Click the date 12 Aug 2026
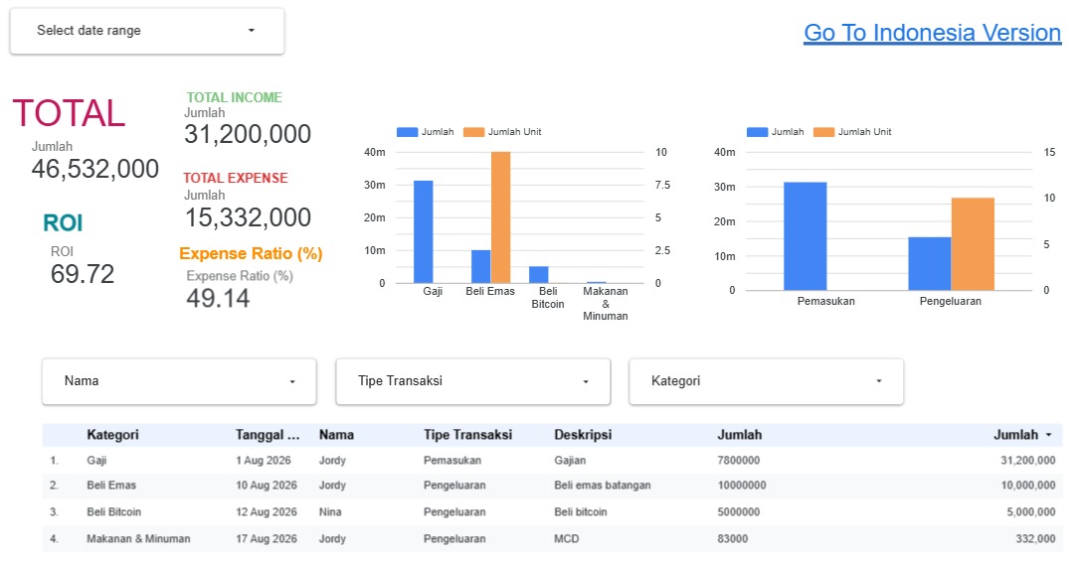This screenshot has width=1080, height=562. (x=267, y=511)
